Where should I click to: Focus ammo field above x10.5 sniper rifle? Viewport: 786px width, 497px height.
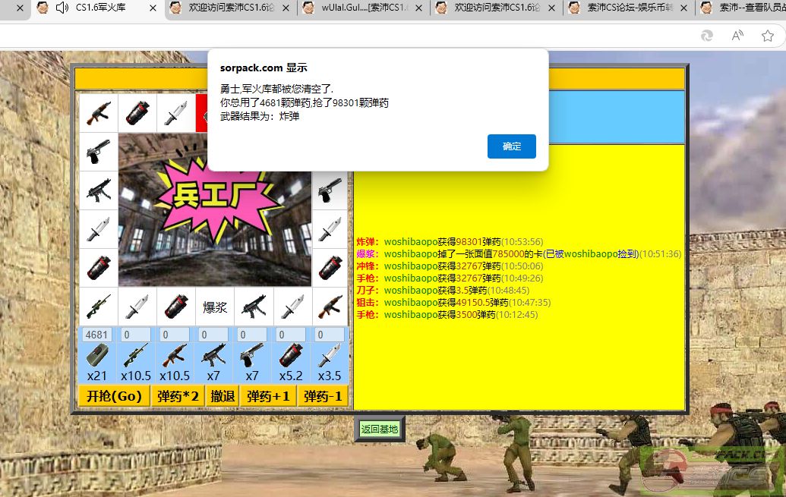pyautogui.click(x=136, y=335)
